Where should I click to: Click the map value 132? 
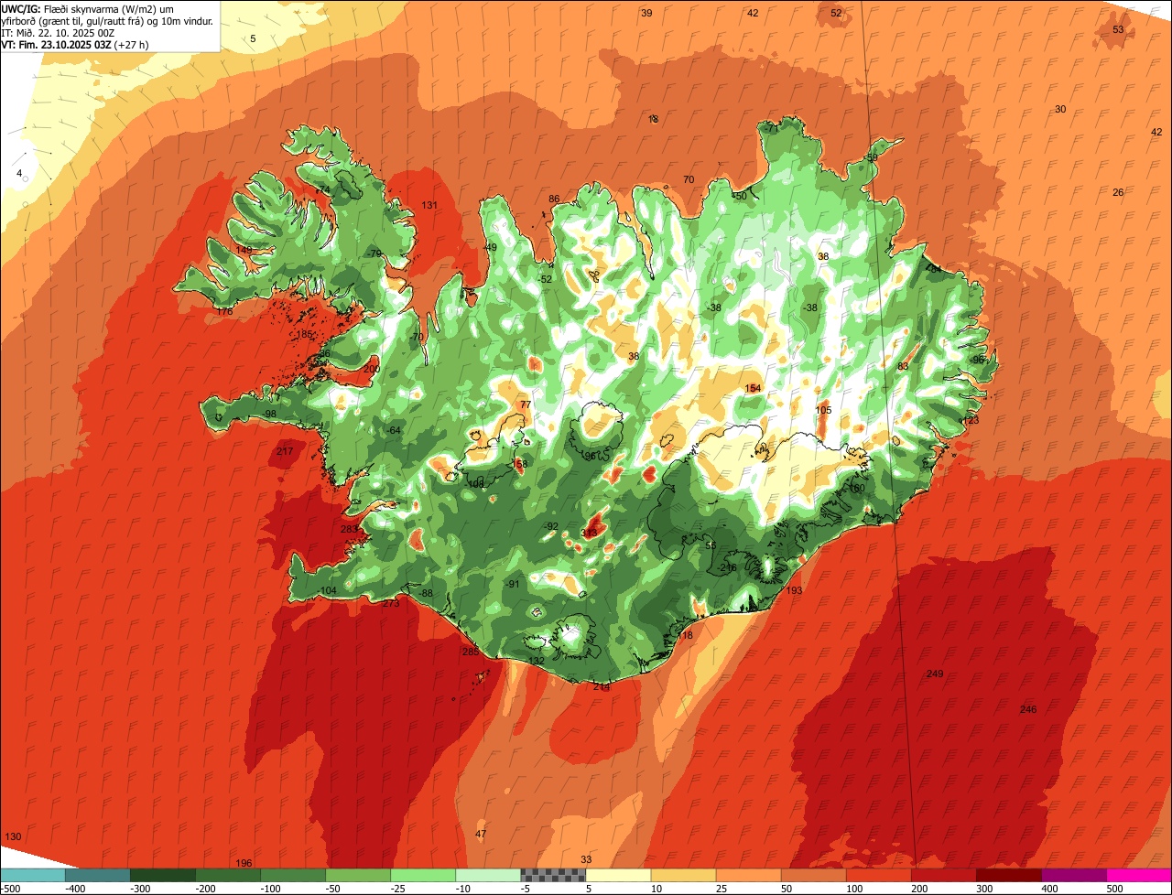click(537, 661)
